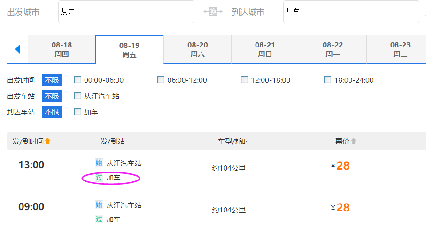Viewport: 426px width, 235px height.
Task: Click the previous dates left arrow
Action: [17, 49]
